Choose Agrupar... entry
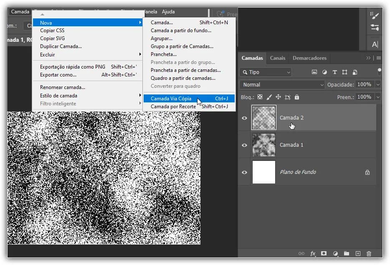Image resolution: width=390 pixels, height=265 pixels. coord(162,38)
